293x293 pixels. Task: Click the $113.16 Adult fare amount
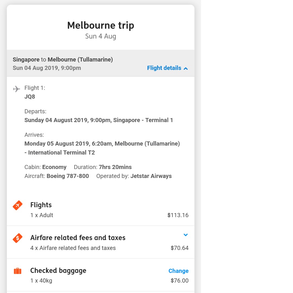coord(178,215)
